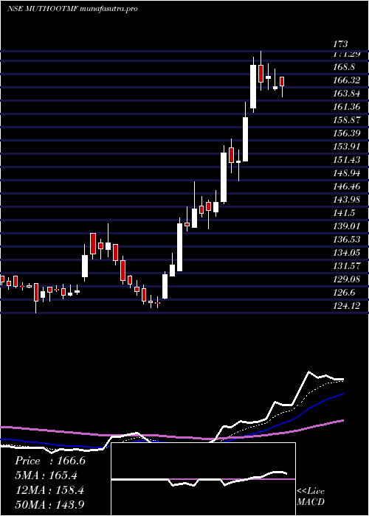Select the 136.53 price level label
This screenshot has width=369, height=516.
pos(346,240)
